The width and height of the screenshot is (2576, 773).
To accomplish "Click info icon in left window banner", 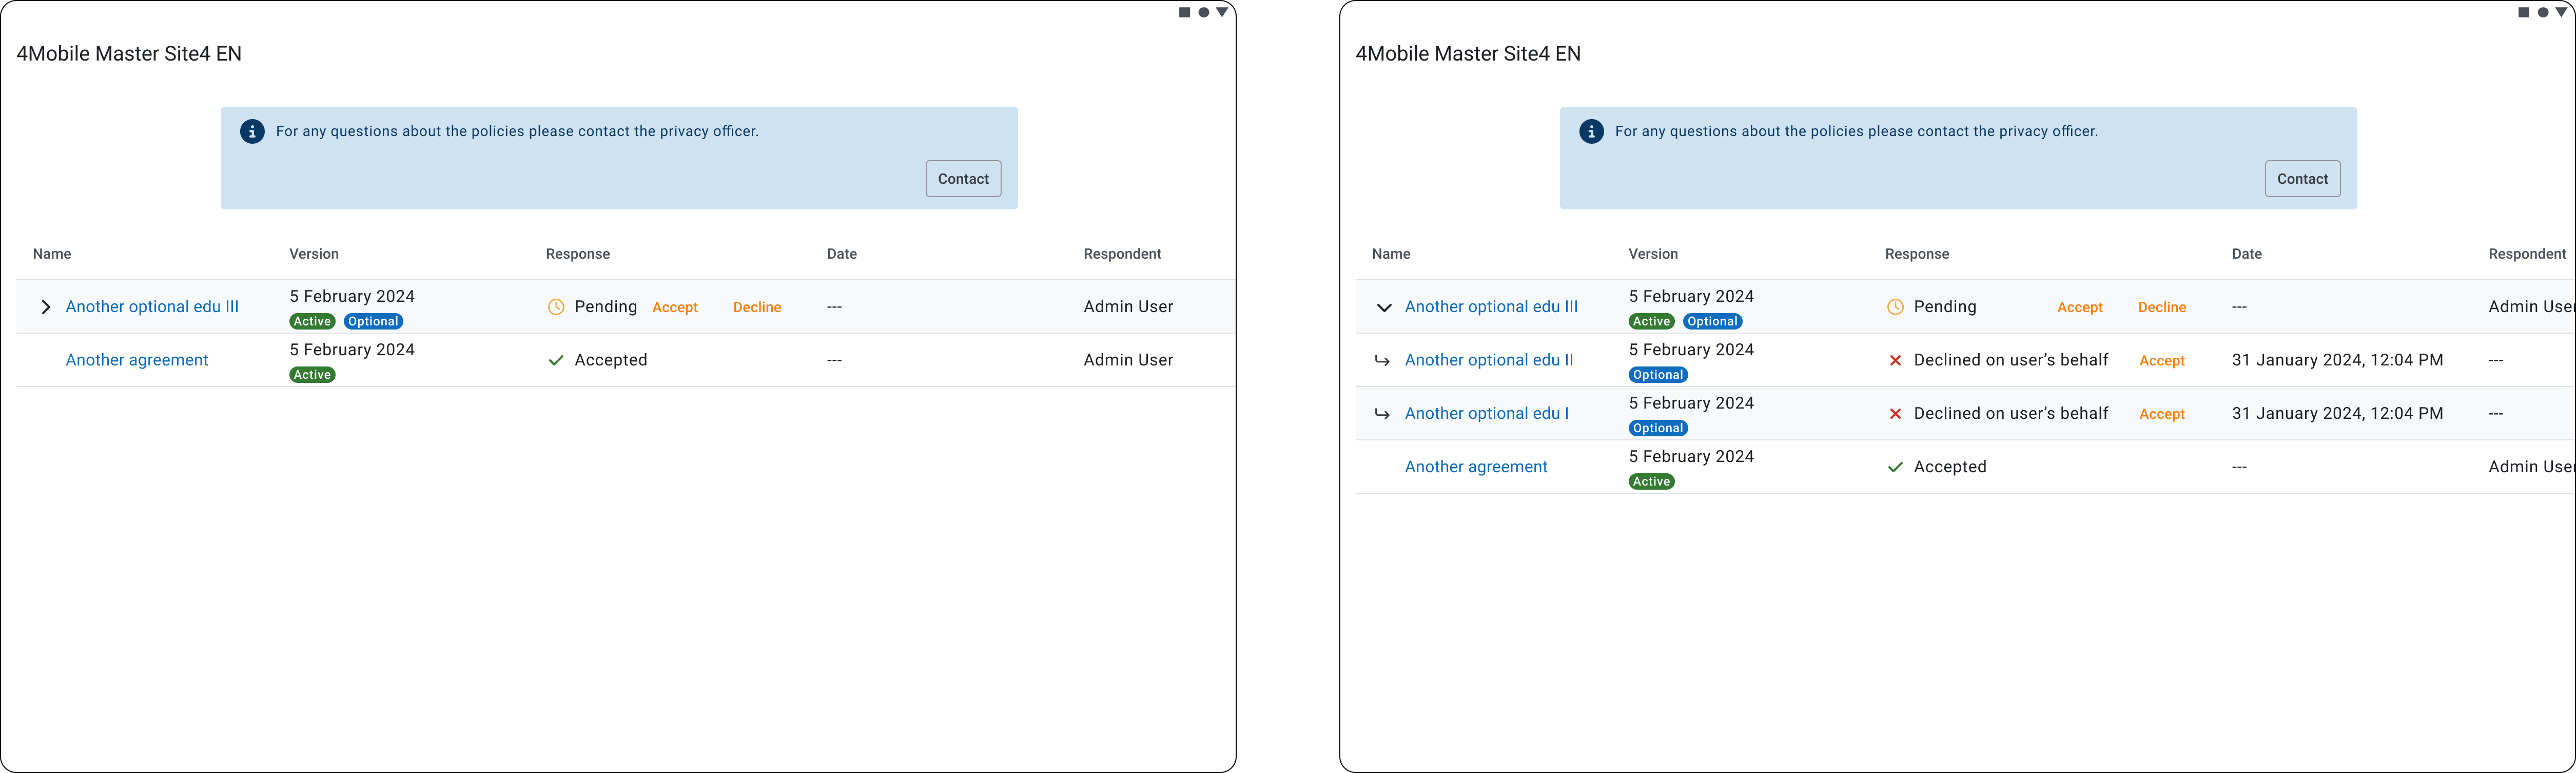I will (x=252, y=132).
